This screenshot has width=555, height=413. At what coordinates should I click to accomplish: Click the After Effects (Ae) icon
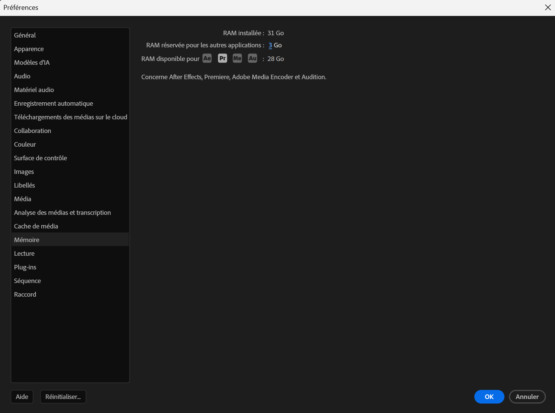[207, 58]
